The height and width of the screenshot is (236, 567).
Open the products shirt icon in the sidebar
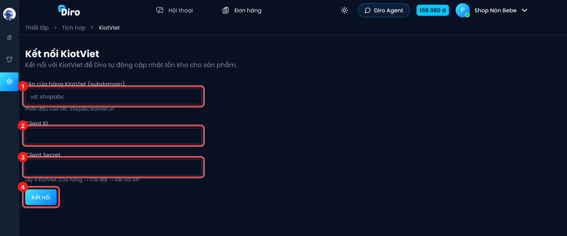(9, 59)
